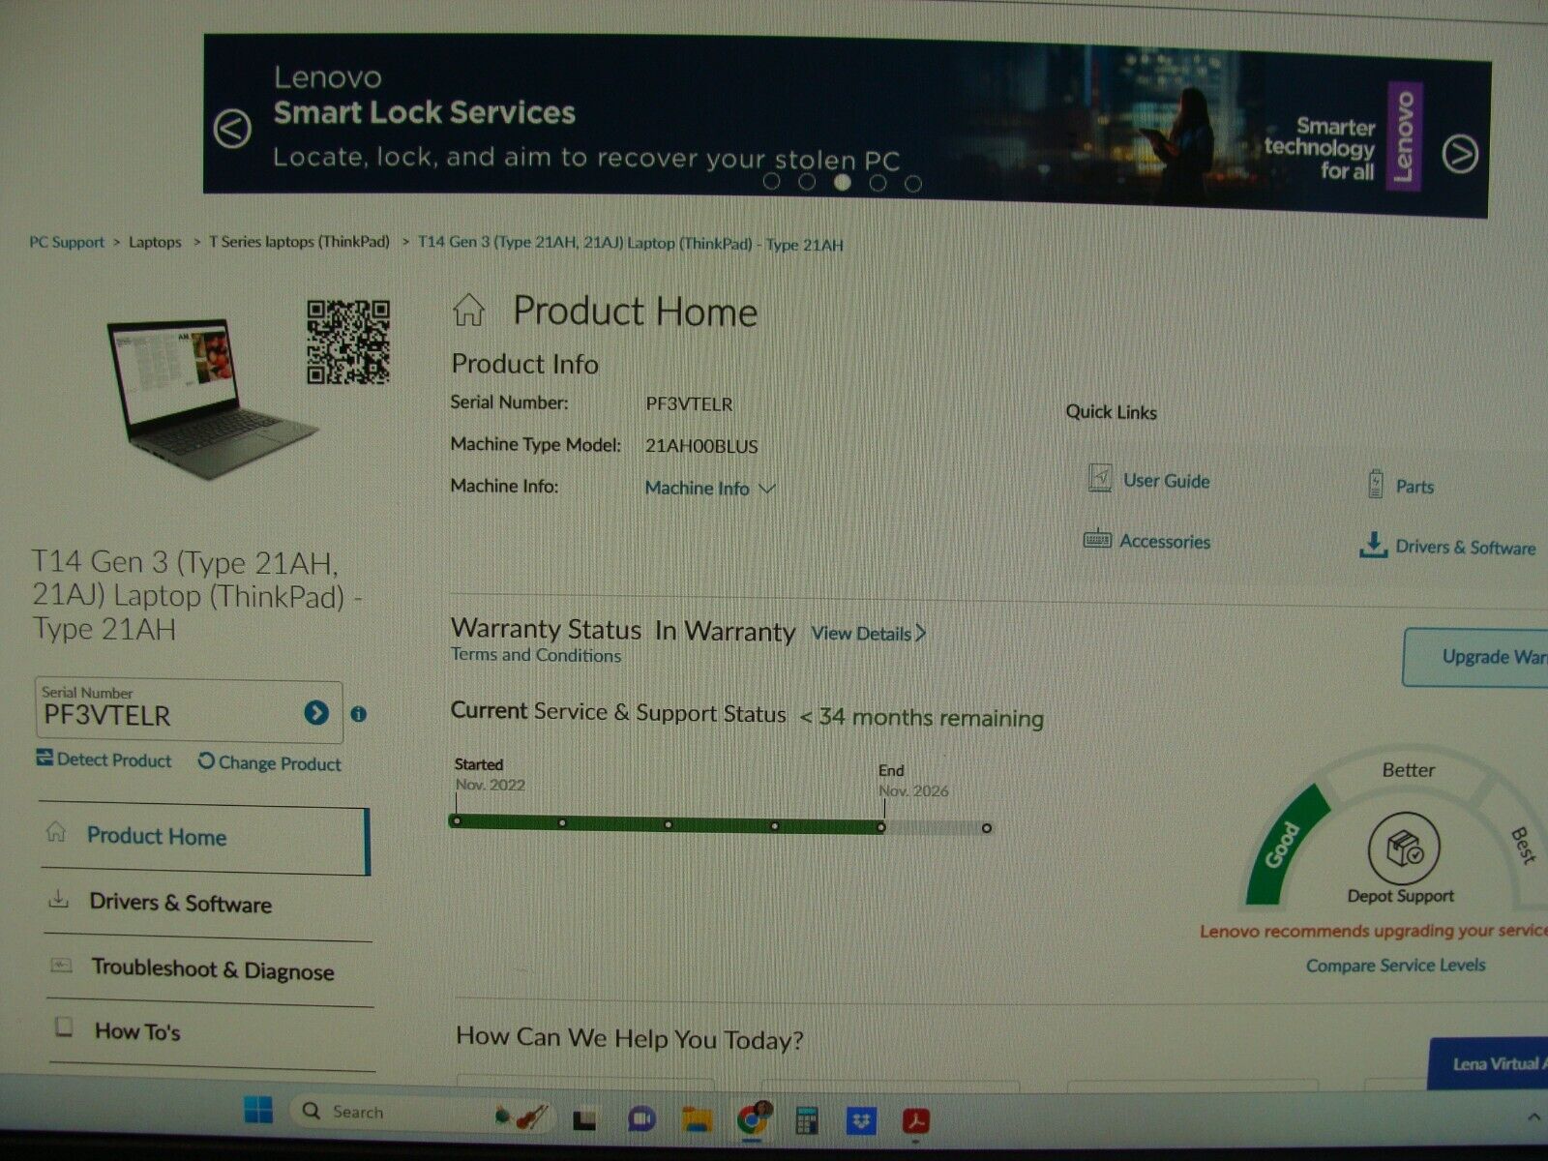Open Calculator from the taskbar
The height and width of the screenshot is (1161, 1548).
pyautogui.click(x=806, y=1120)
